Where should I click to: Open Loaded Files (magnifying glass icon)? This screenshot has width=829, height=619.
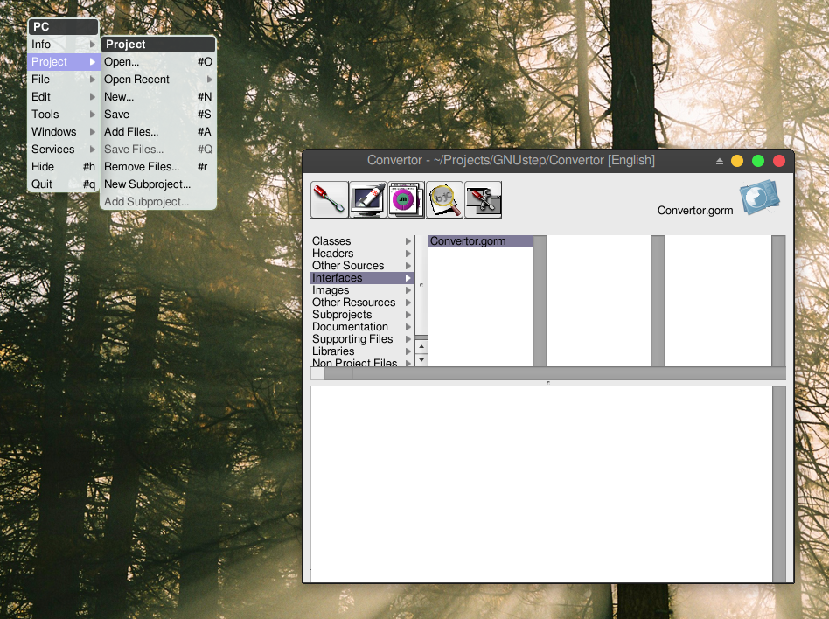pos(444,199)
